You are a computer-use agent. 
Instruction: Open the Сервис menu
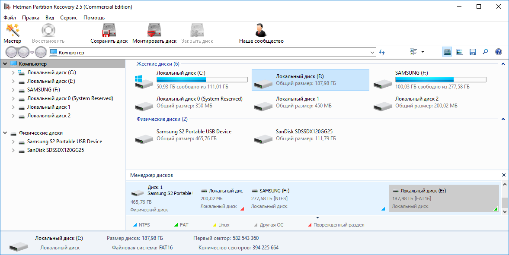69,18
